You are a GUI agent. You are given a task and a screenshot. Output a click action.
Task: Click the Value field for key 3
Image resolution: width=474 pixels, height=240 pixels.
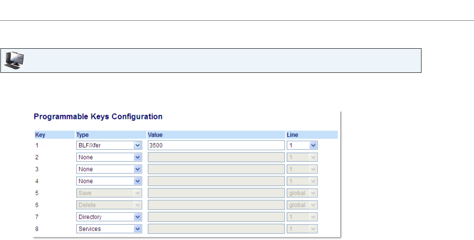click(x=216, y=169)
